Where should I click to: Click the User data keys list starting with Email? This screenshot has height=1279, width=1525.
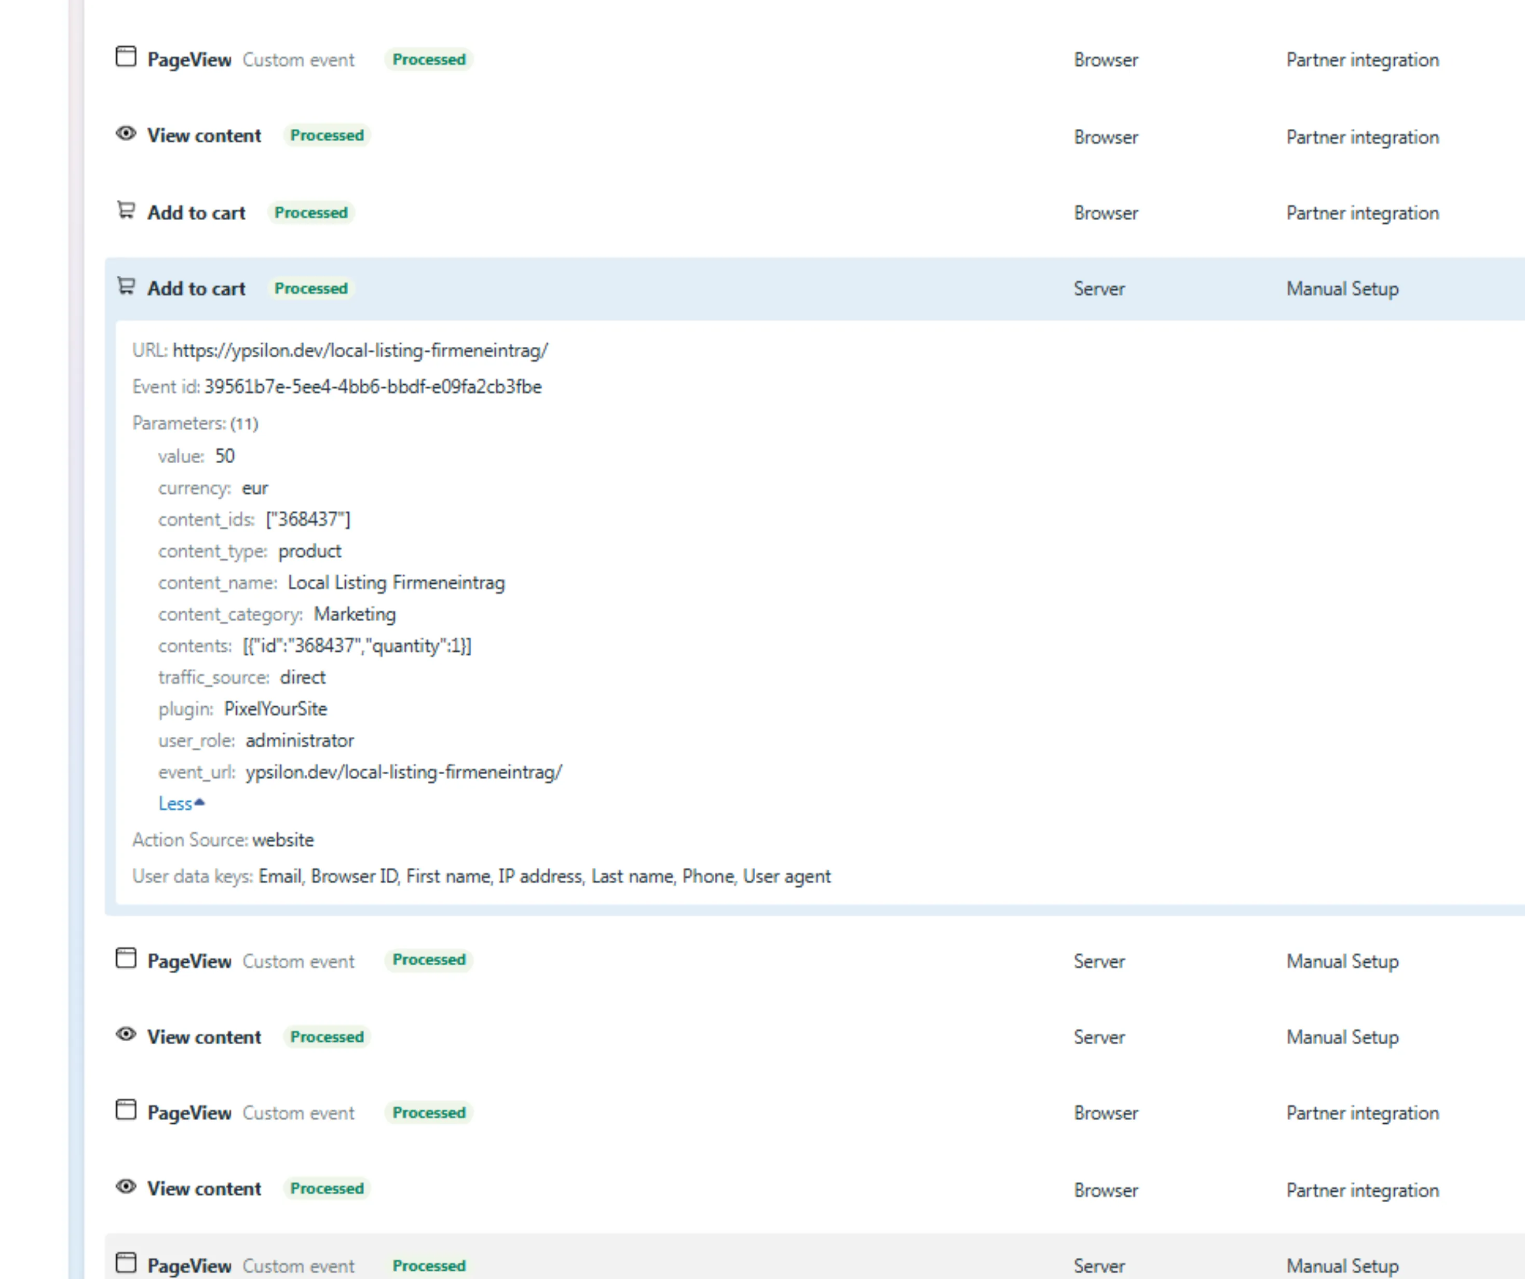click(x=544, y=877)
